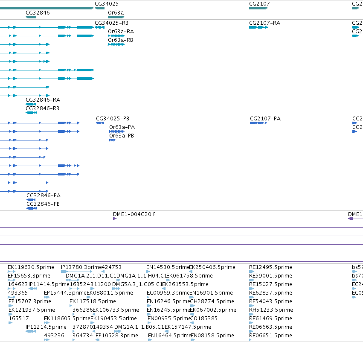This screenshot has height=342, width=363.
Task: Select the EST label CO185385
Action: tap(204, 319)
